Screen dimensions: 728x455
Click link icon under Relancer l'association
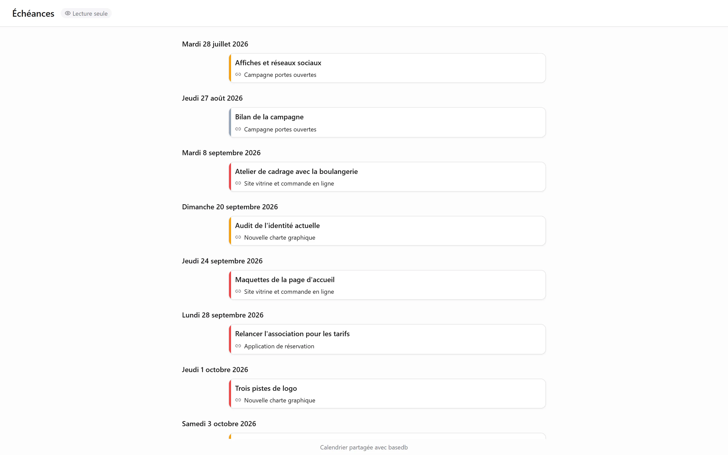pos(238,346)
